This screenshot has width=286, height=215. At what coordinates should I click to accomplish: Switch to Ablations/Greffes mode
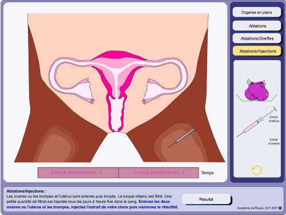(257, 38)
